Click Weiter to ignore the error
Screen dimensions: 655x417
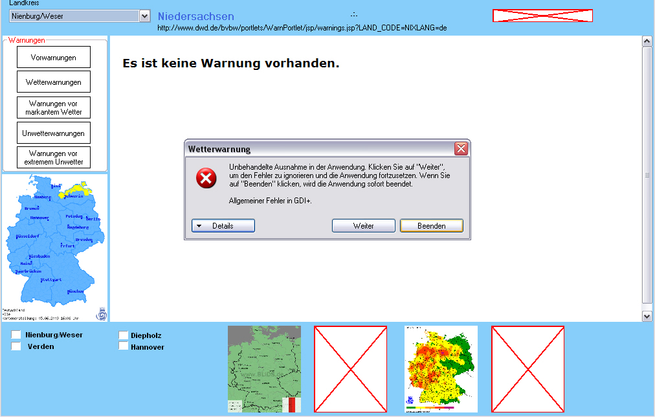pyautogui.click(x=363, y=226)
